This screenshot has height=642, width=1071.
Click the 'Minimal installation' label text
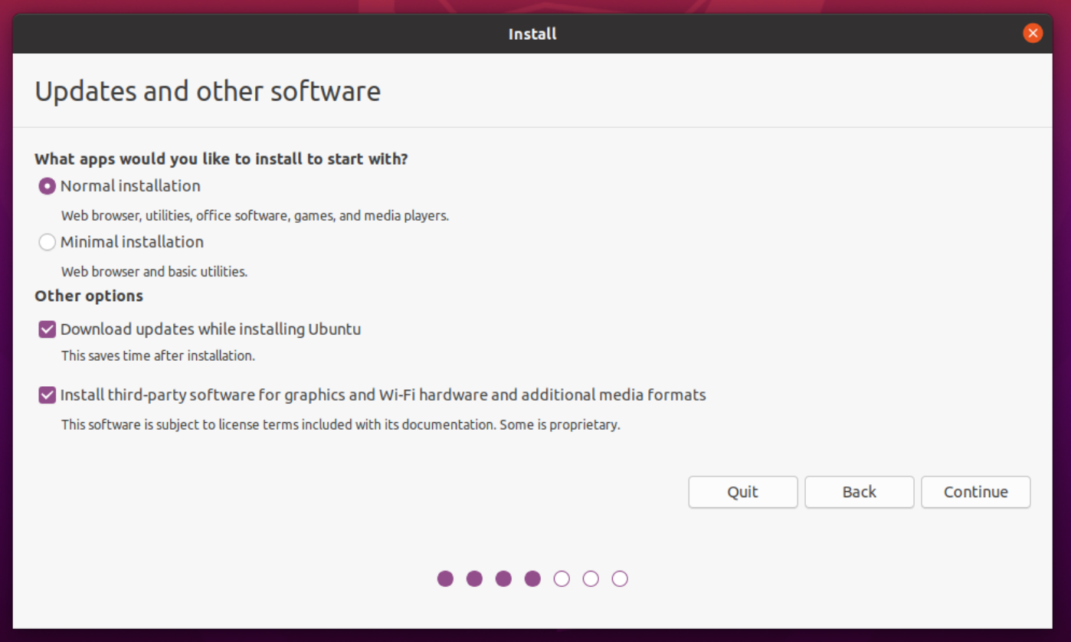click(132, 242)
